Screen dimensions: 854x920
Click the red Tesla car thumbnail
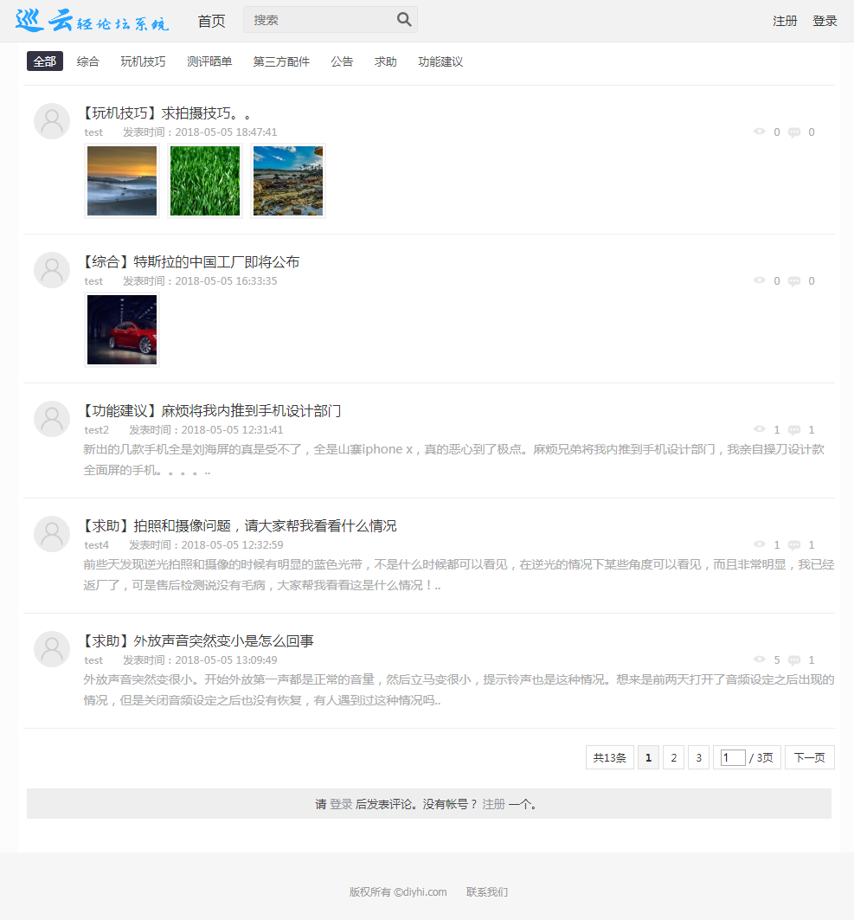coord(121,330)
